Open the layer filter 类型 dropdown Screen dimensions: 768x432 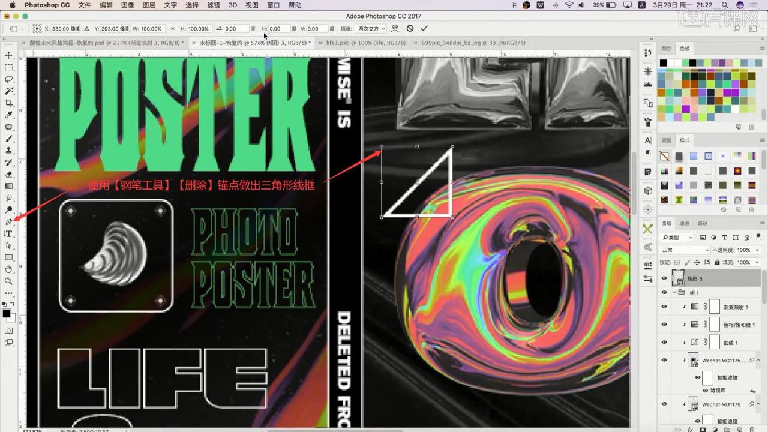(677, 238)
